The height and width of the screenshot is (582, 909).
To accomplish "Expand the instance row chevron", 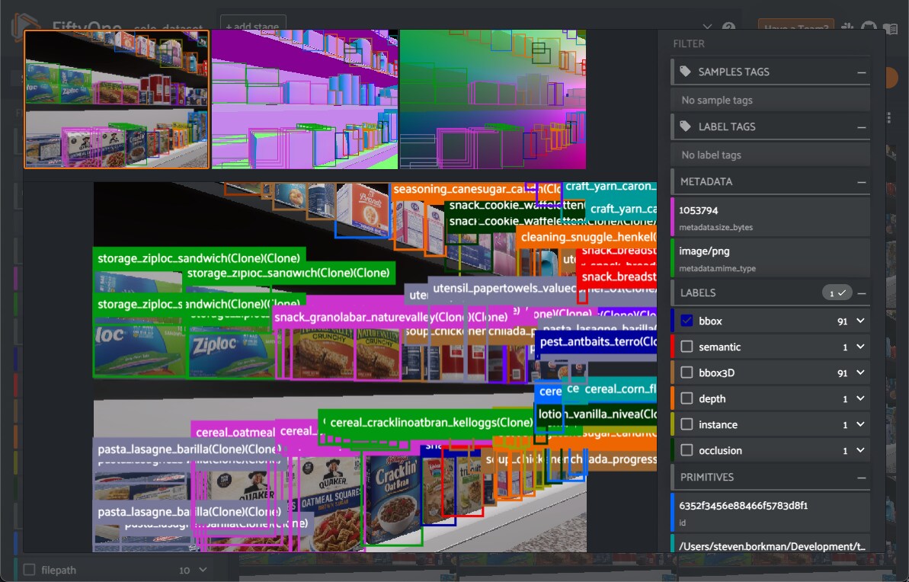I will click(861, 424).
